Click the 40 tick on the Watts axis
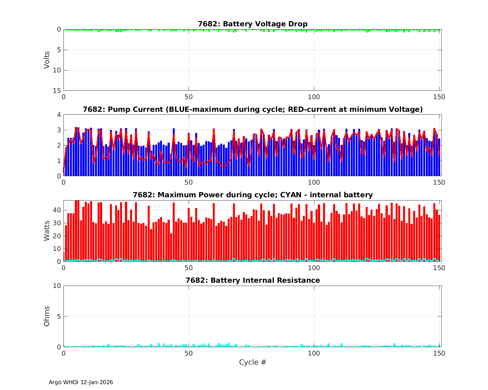Screen dimensions: 488x390 click(57, 210)
